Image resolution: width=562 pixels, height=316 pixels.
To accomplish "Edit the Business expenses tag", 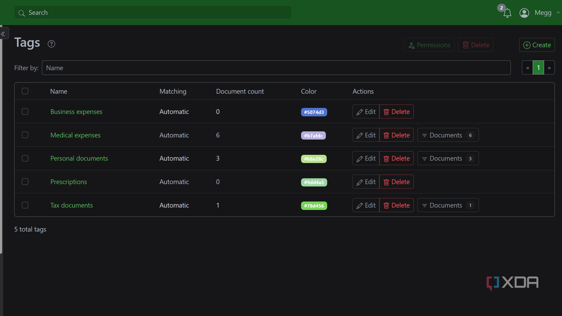I will tap(366, 112).
